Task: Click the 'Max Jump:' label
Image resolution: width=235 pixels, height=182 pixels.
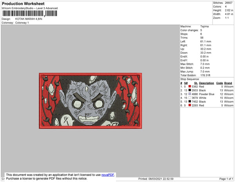Action: (187, 71)
